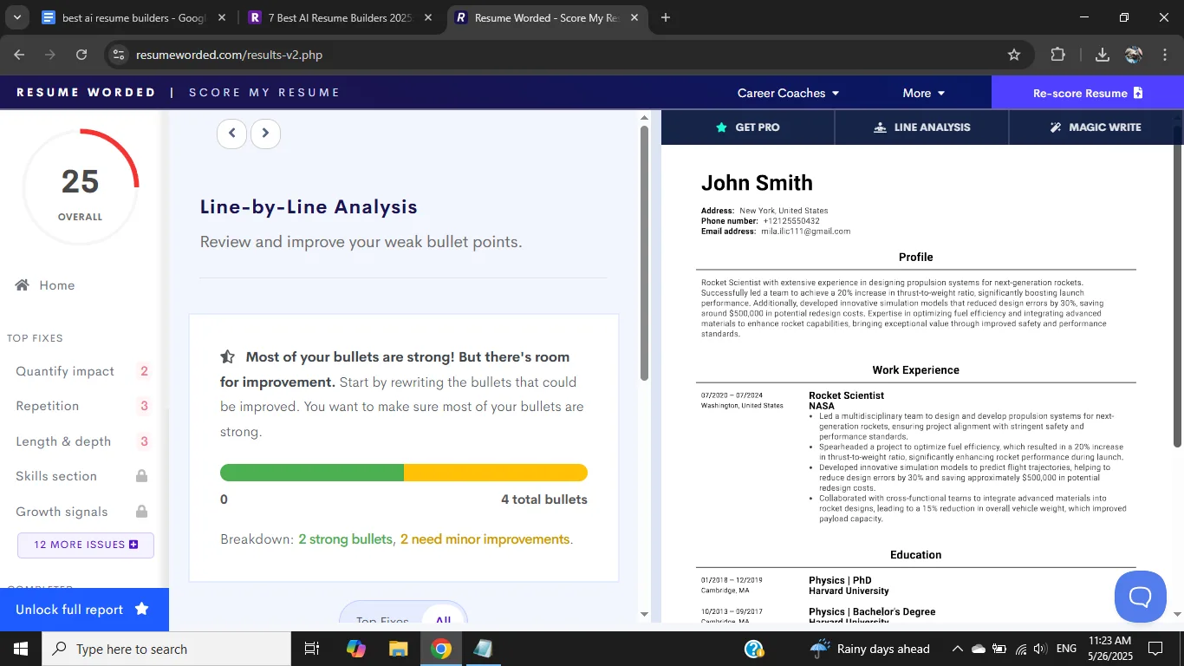Image resolution: width=1184 pixels, height=666 pixels.
Task: Click the lock icon beside Skills section
Action: [141, 476]
